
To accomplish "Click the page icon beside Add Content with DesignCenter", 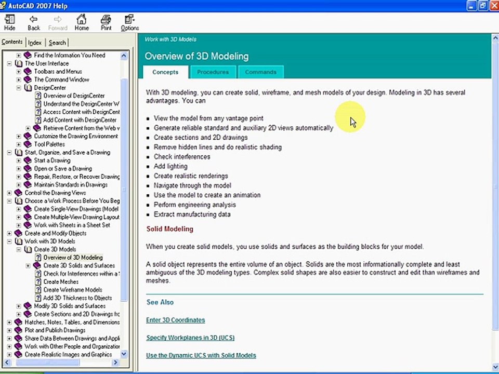I will click(38, 120).
